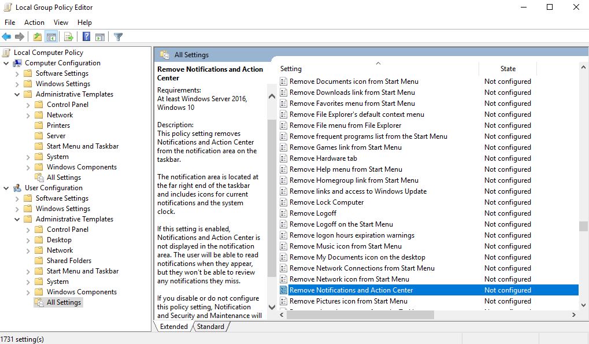
Task: Open Help via the blue question mark icon
Action: point(86,37)
